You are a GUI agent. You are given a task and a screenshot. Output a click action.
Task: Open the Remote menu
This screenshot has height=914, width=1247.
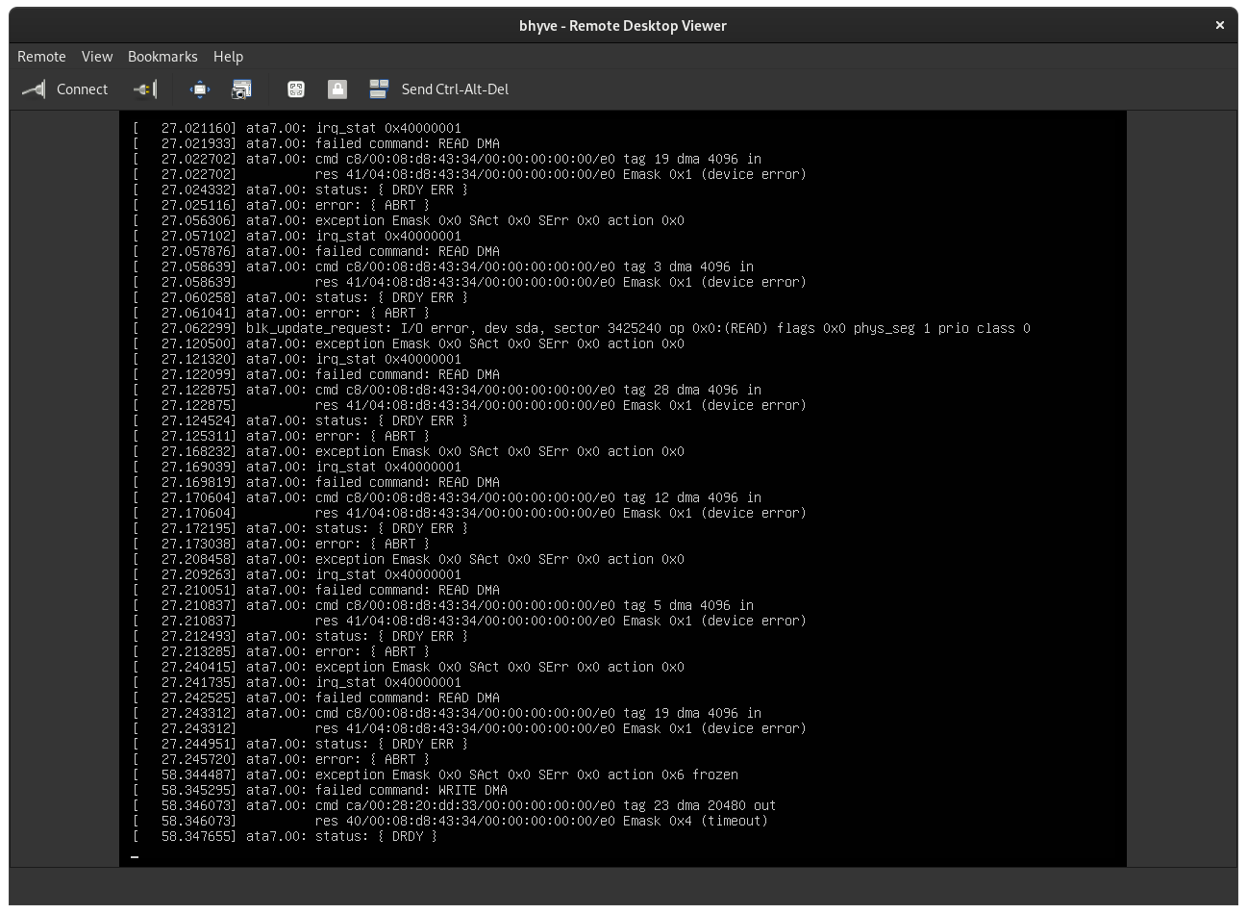point(41,57)
